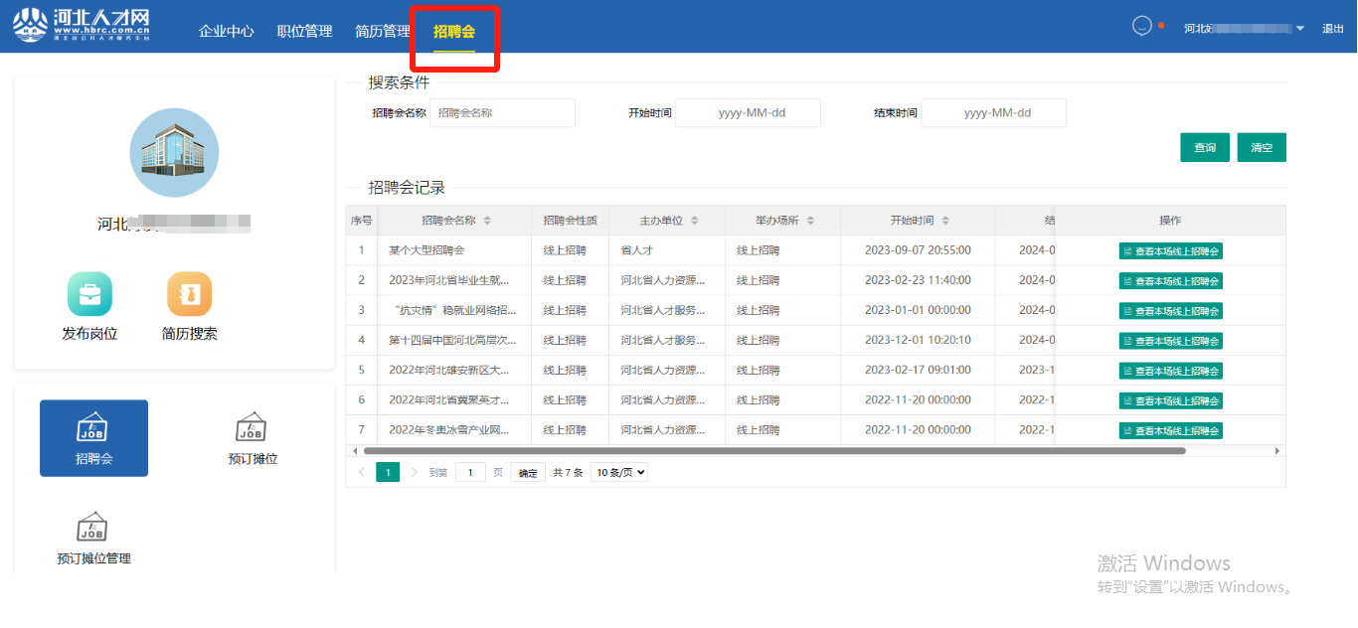Open 简历管理 navigation tab
The width and height of the screenshot is (1358, 628).
point(382,31)
